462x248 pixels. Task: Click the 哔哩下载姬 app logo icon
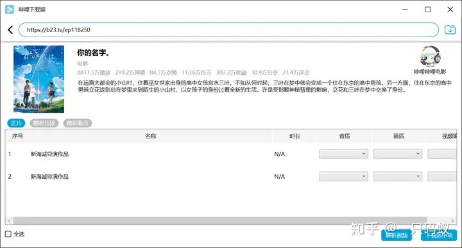click(10, 10)
